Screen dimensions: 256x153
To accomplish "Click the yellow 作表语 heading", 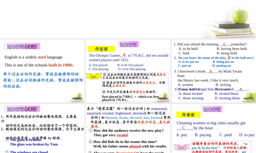I will (x=188, y=115).
